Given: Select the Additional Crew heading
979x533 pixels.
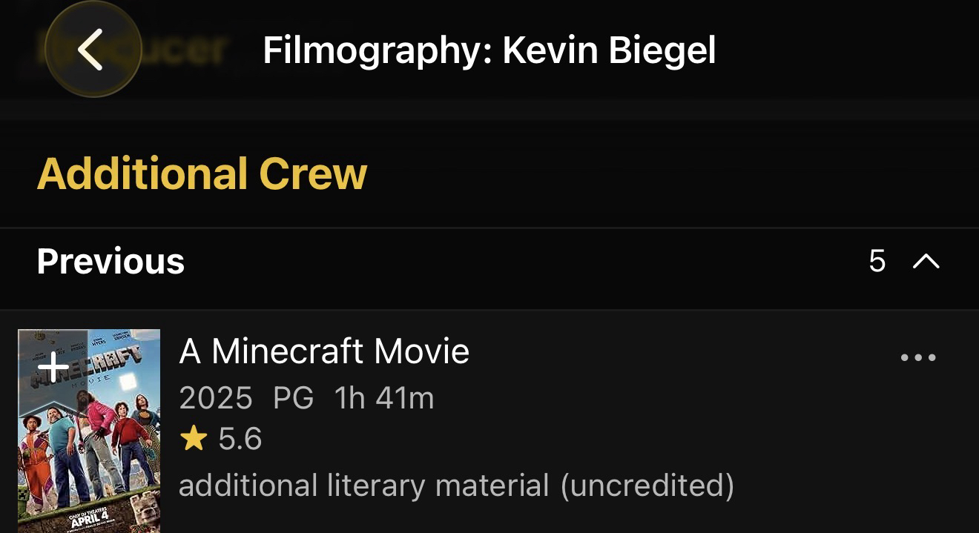Looking at the screenshot, I should (202, 173).
